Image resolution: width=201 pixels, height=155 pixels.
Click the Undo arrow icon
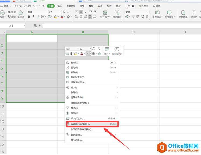click(x=34, y=6)
